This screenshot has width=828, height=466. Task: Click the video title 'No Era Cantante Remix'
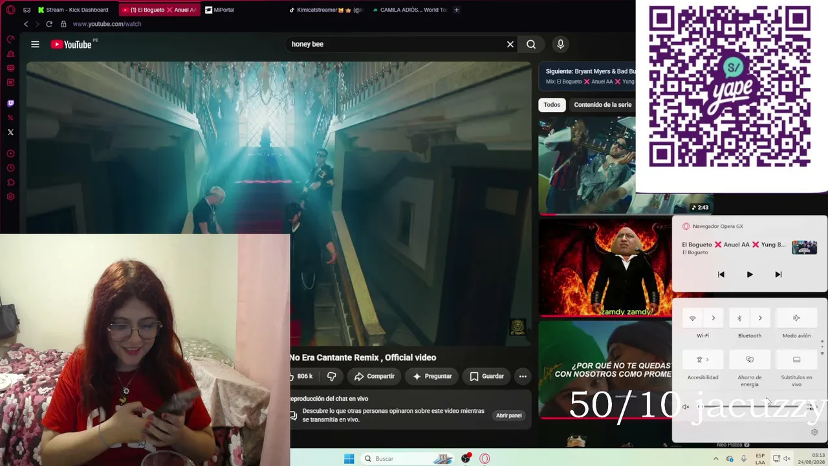363,357
